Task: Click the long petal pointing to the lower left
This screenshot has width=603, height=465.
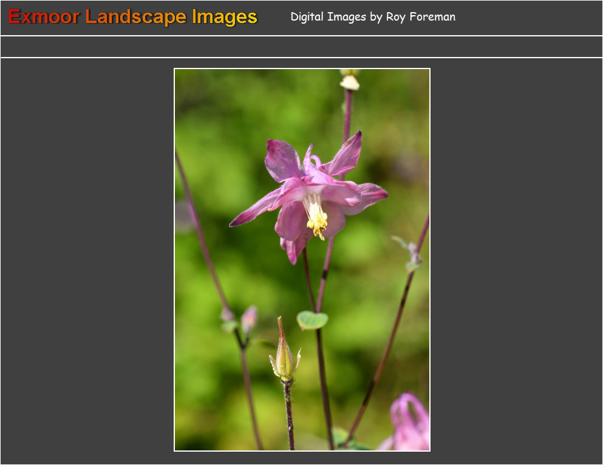Action: click(255, 210)
